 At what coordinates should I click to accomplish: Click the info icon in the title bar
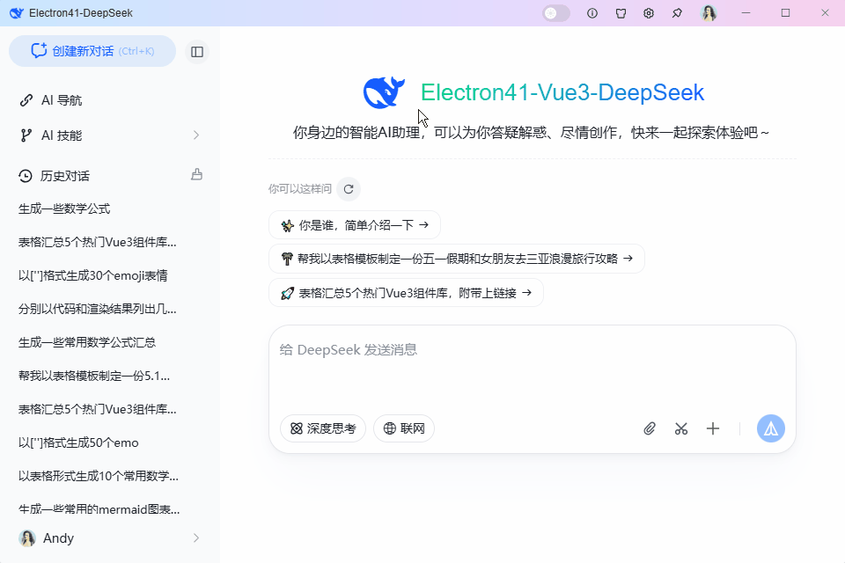(x=592, y=13)
